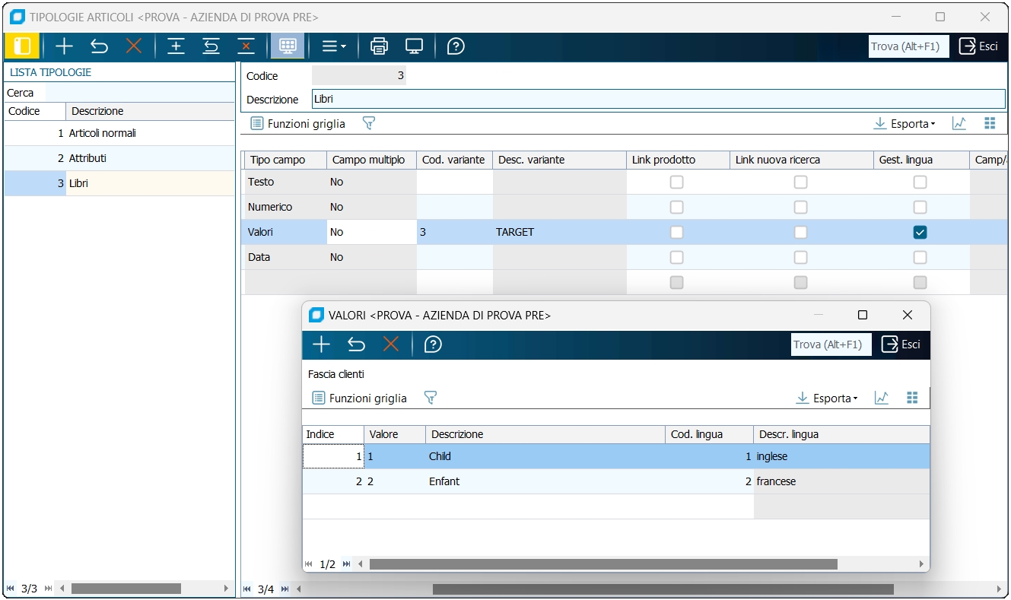Uncheck Gest. lingua for the Valori row
1011x600 pixels.
click(920, 233)
